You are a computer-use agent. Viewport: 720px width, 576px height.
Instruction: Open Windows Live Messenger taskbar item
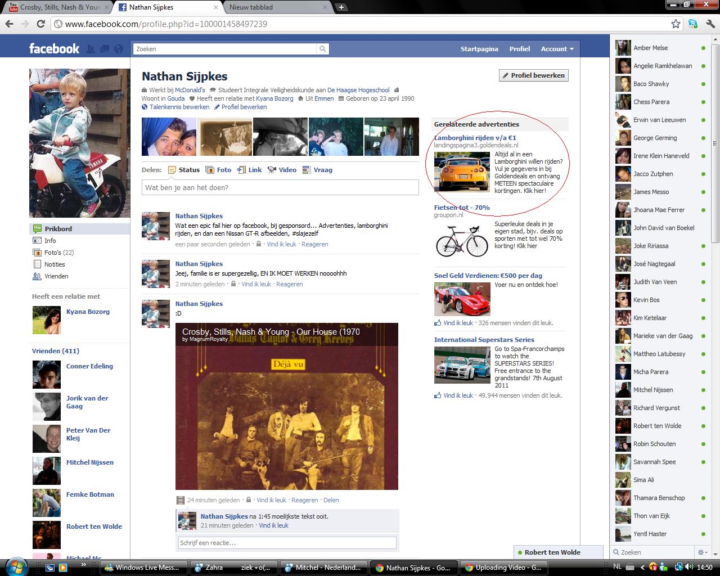click(144, 567)
